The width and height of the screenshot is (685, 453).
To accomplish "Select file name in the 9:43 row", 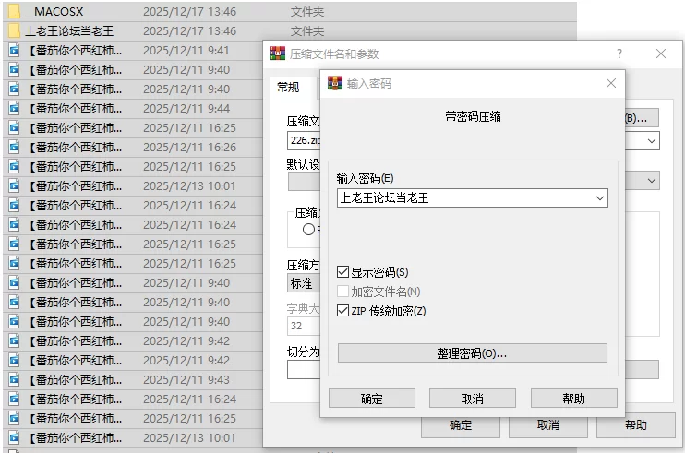I will [74, 380].
